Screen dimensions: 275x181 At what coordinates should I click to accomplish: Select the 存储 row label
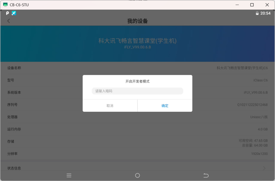click(x=11, y=141)
